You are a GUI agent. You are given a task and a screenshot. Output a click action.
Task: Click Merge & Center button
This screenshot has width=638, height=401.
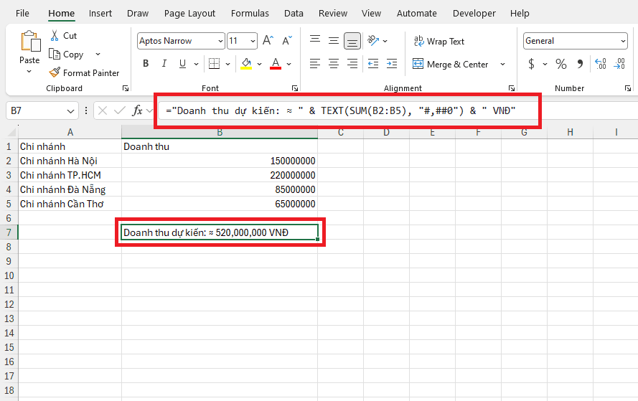[451, 65]
